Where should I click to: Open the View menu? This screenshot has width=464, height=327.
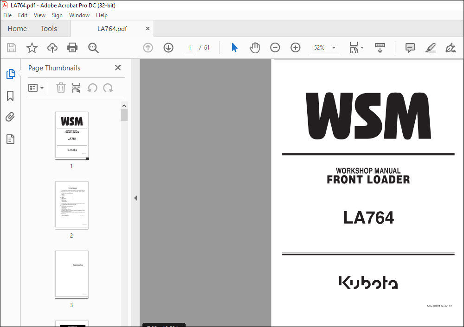click(39, 15)
